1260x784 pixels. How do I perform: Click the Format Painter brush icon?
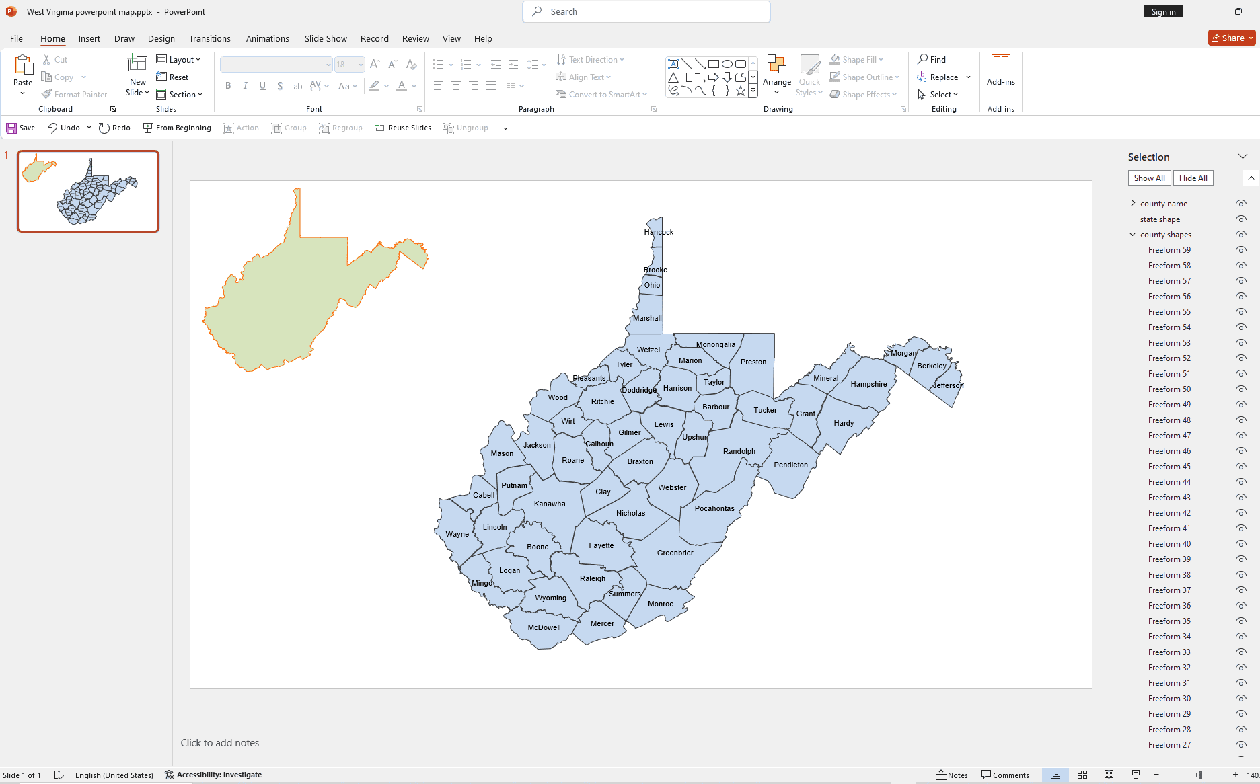pos(46,95)
